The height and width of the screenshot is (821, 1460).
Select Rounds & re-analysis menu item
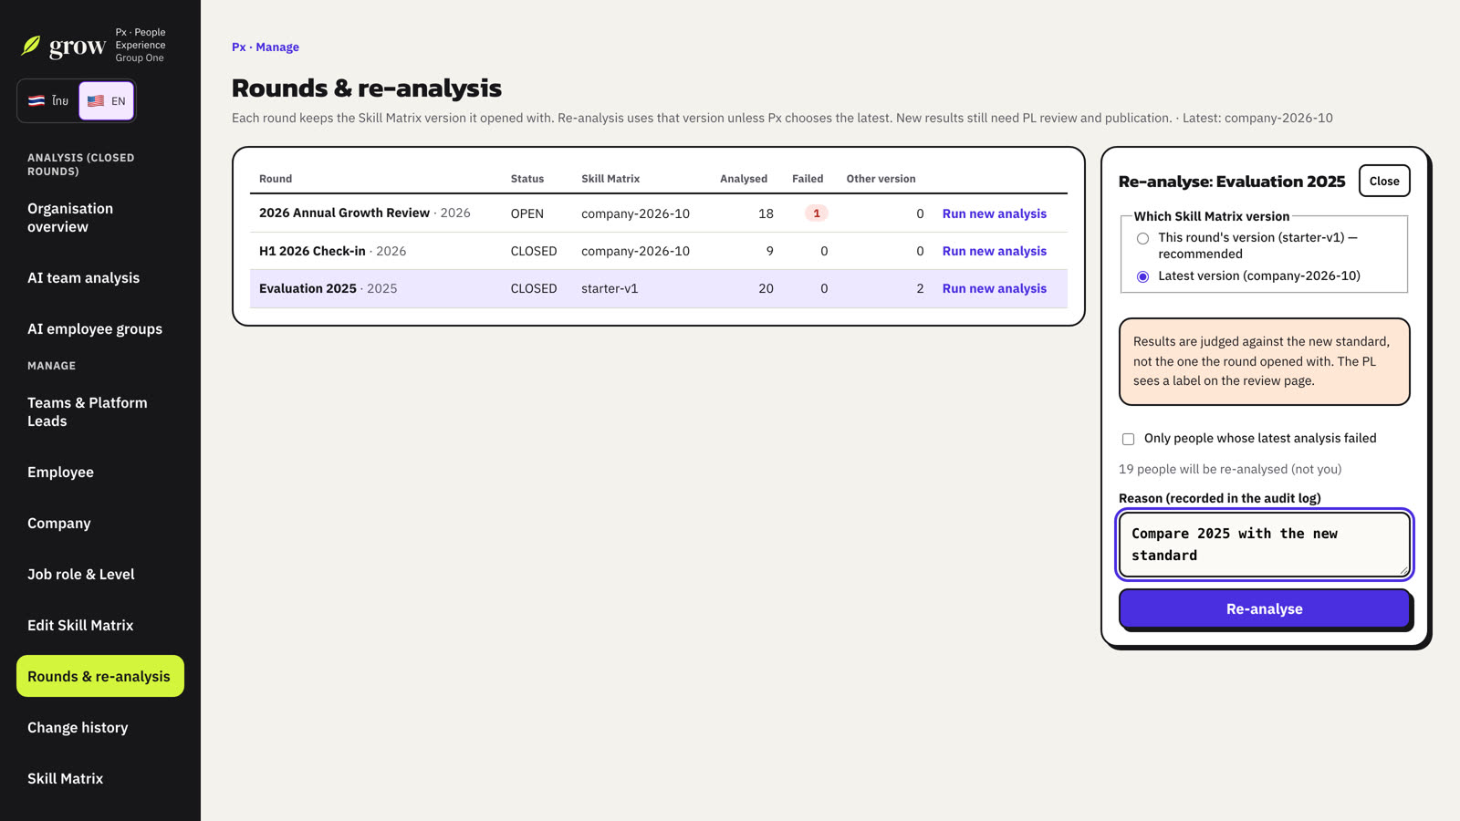[x=100, y=676]
